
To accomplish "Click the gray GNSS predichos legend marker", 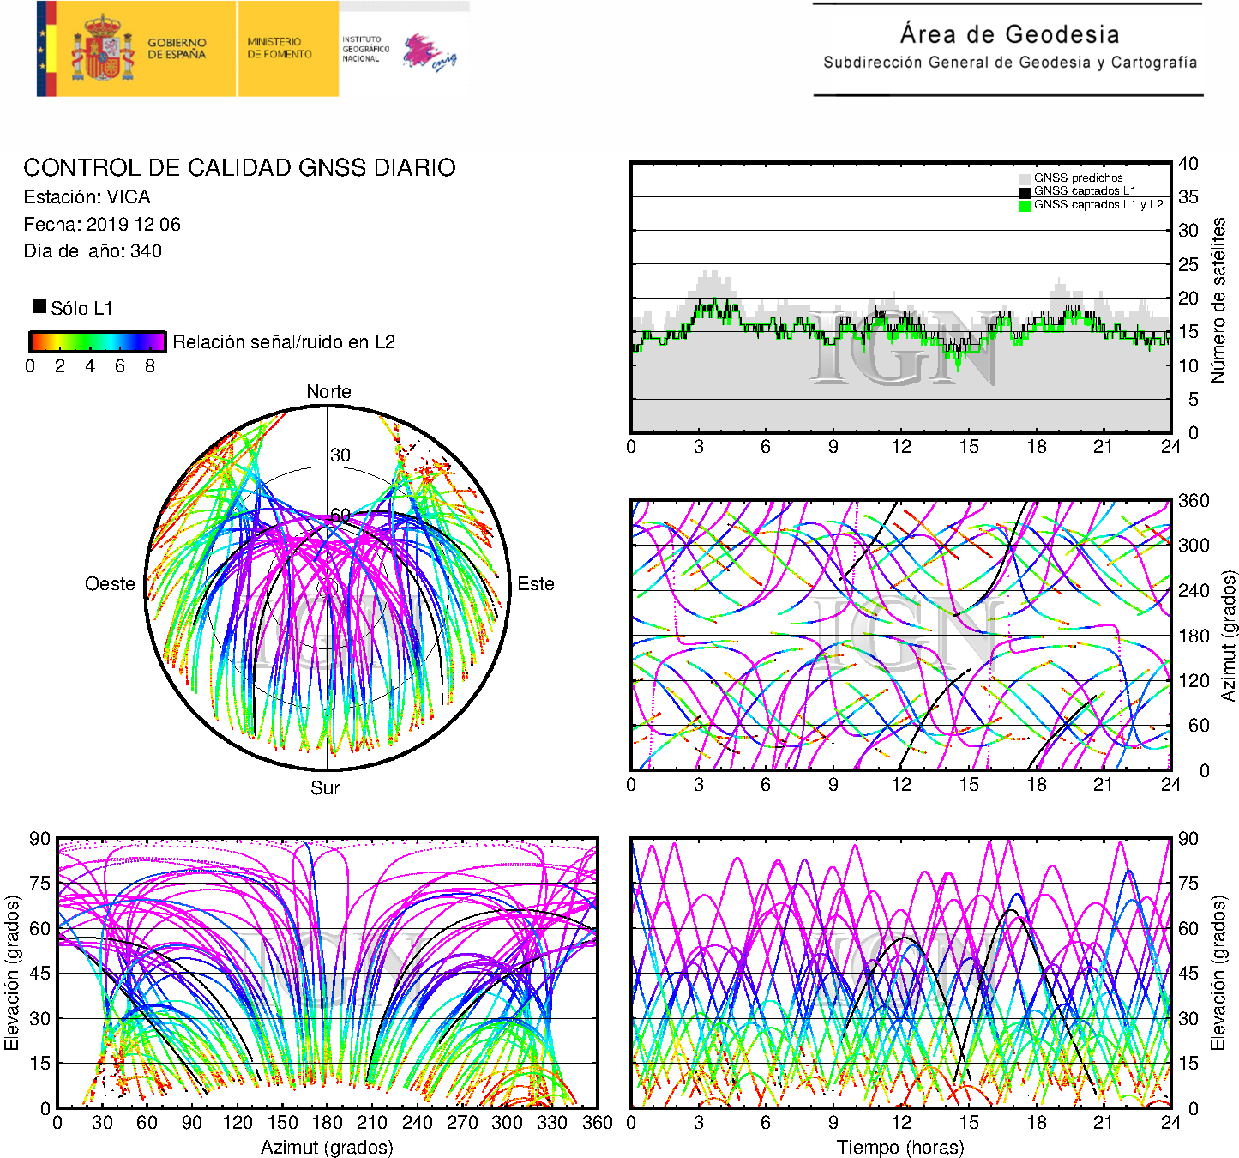I will tap(1025, 178).
